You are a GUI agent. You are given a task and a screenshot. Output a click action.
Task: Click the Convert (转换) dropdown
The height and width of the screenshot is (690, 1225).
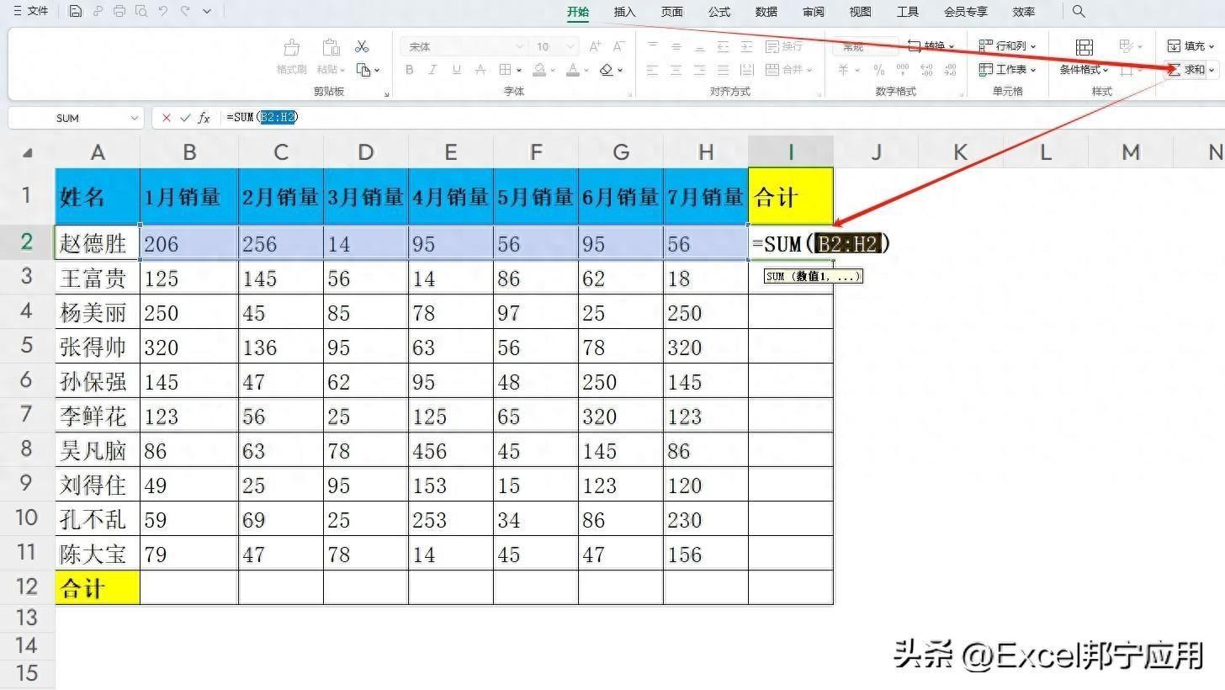(931, 46)
